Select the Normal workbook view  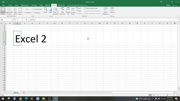pyautogui.click(x=3, y=11)
